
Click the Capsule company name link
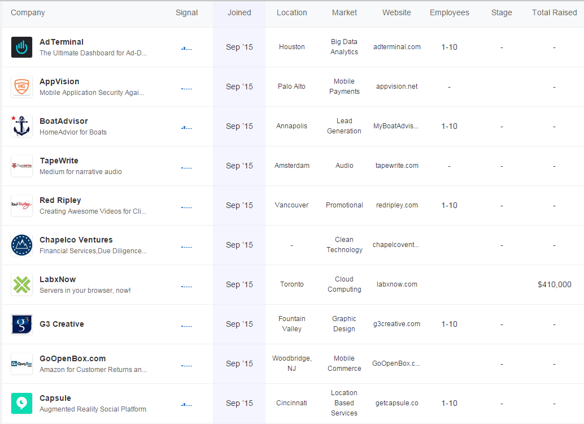pyautogui.click(x=55, y=398)
